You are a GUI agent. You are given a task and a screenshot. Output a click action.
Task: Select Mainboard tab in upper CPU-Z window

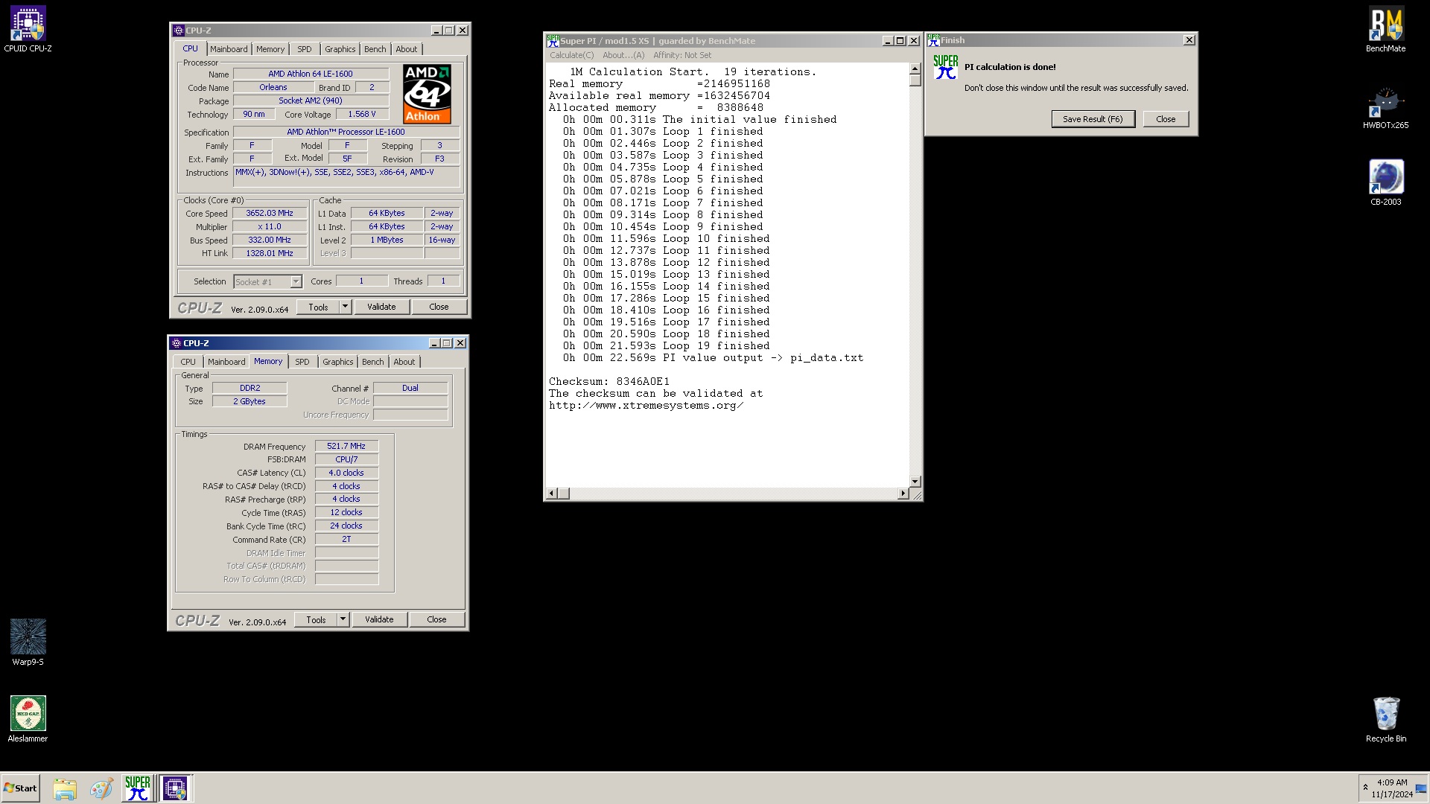(229, 49)
